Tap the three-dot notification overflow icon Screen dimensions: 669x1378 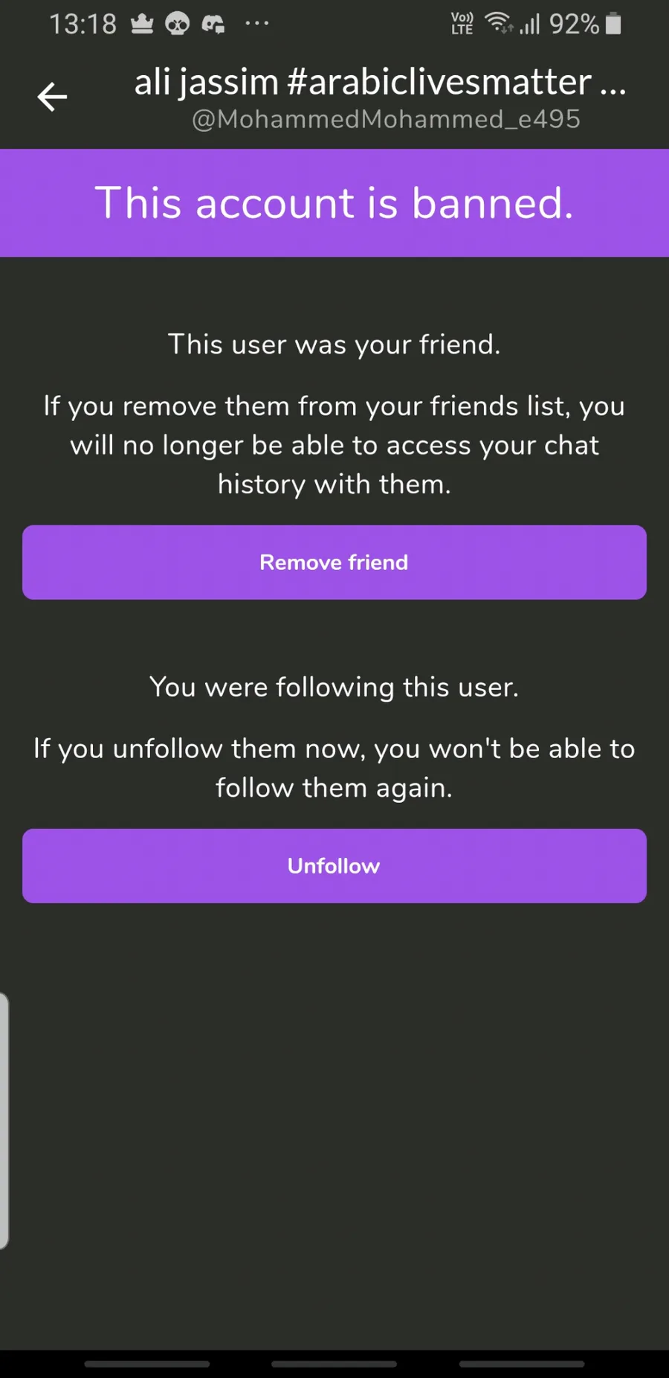pyautogui.click(x=256, y=24)
